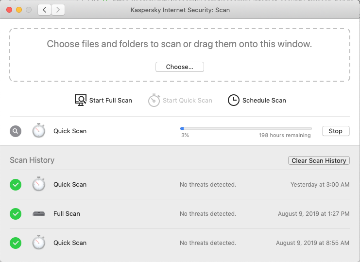
Task: Click the magnifier icon beside running Quick Scan
Action: [x=16, y=131]
